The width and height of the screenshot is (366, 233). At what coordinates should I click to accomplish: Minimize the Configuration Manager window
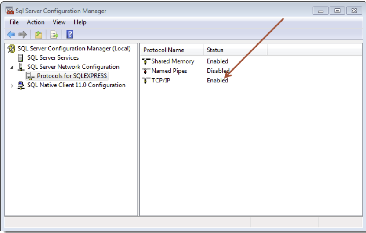(x=320, y=11)
